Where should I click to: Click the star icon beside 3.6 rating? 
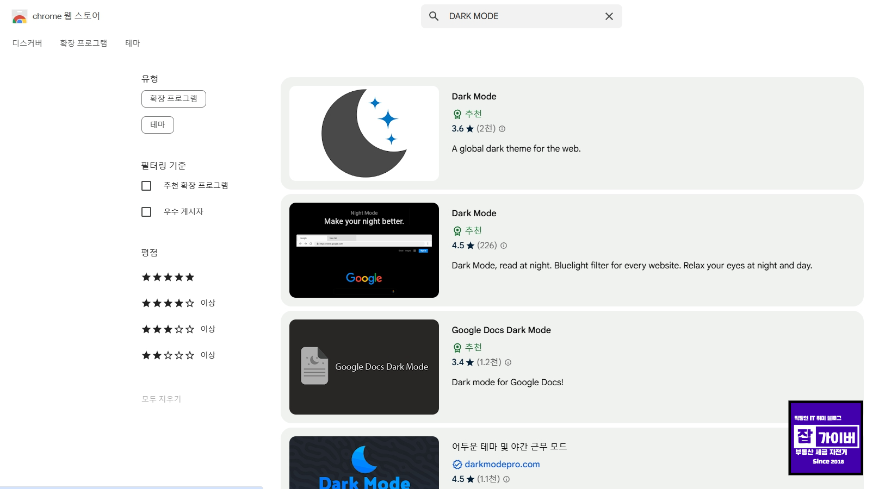(470, 129)
